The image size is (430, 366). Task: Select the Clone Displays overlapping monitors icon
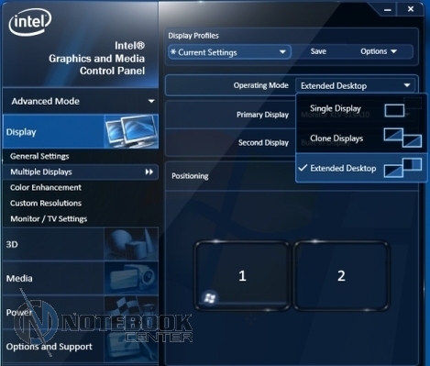(402, 138)
